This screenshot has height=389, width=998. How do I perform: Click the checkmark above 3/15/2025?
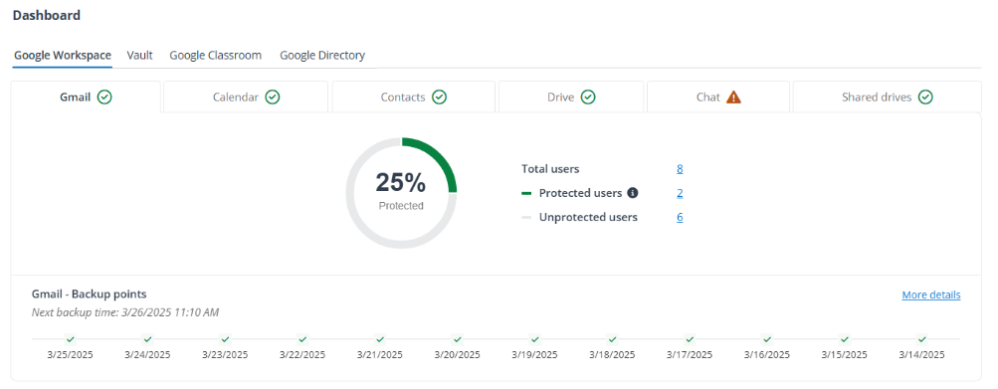point(845,339)
